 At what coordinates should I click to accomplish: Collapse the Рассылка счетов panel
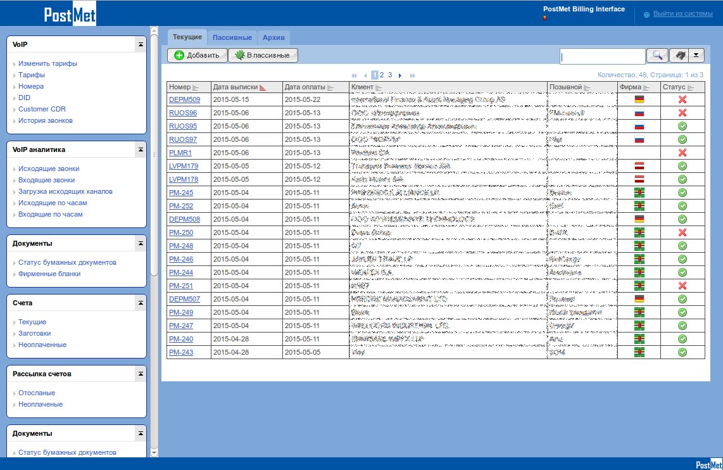pos(141,374)
